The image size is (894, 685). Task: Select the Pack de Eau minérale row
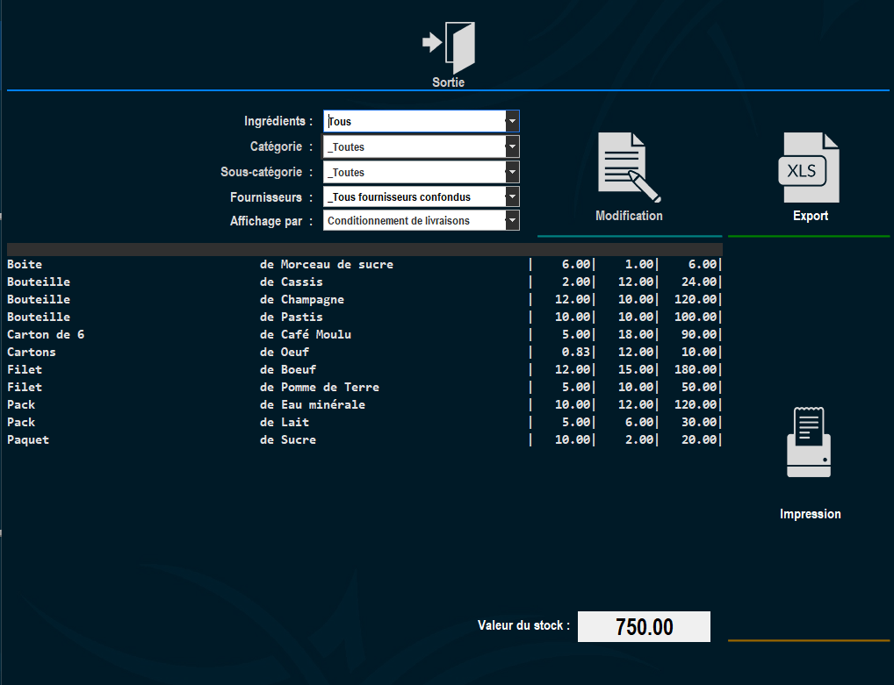coord(365,405)
